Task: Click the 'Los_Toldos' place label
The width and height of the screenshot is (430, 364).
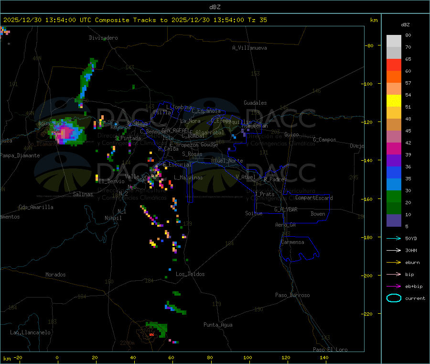Action: coord(190,274)
